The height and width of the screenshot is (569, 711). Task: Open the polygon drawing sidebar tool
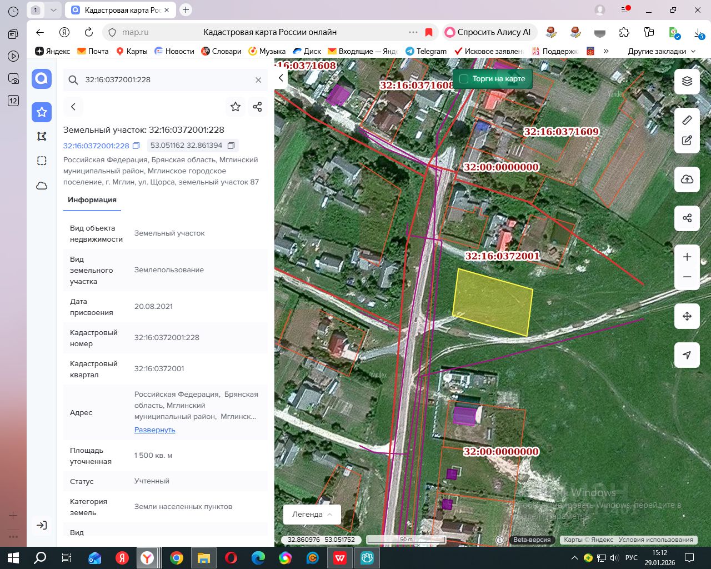(42, 136)
